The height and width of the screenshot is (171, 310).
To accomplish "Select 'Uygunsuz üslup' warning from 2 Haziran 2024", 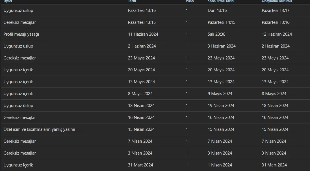I will coord(18,46).
